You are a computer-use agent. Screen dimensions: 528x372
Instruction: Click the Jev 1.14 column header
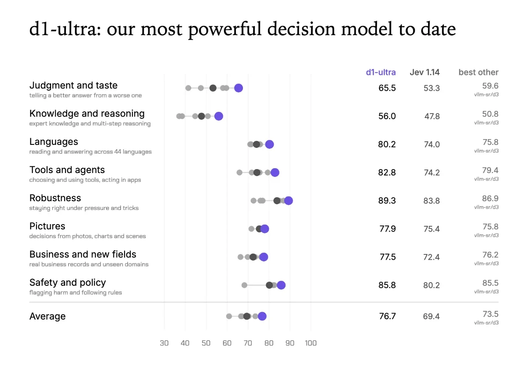click(425, 72)
